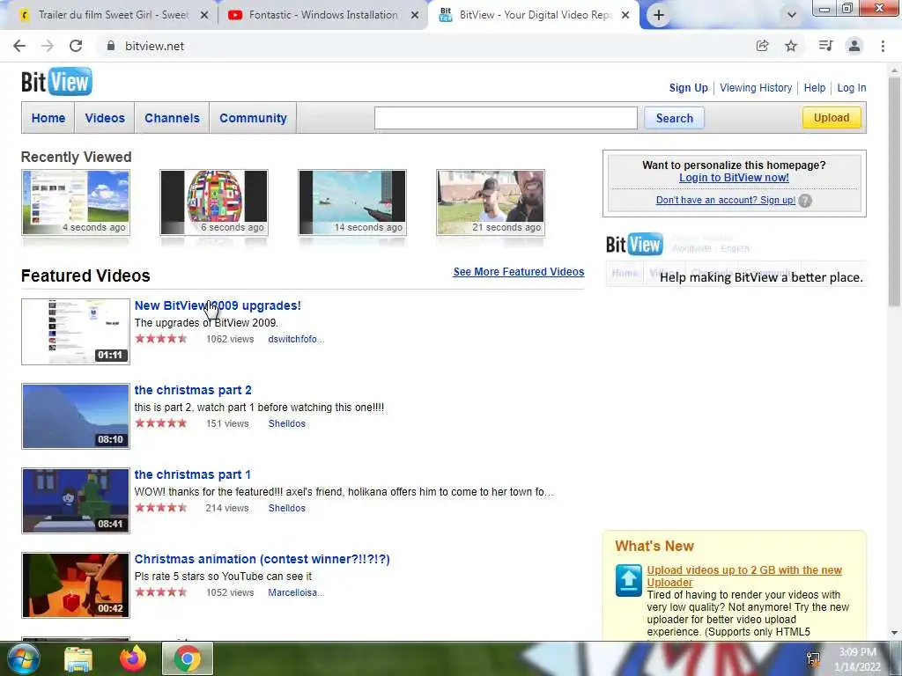902x676 pixels.
Task: Launch Firefox from the taskbar
Action: (133, 658)
